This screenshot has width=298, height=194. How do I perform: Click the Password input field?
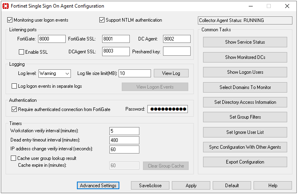167,109
